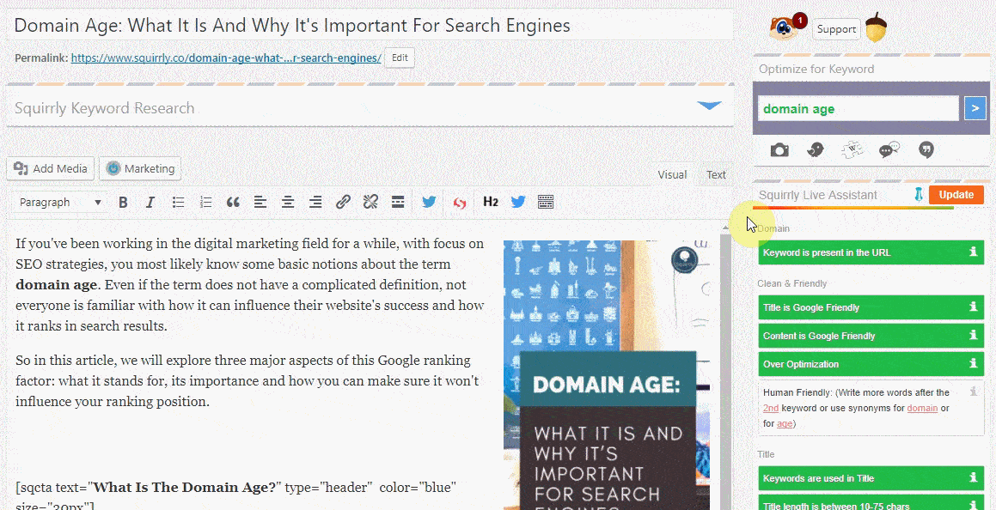Click the first Twitter bird toolbar icon
The image size is (996, 510).
tap(429, 203)
